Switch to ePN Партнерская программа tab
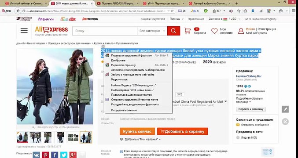 164,4
